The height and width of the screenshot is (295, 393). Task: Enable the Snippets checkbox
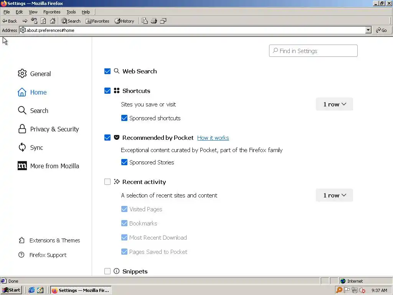pyautogui.click(x=107, y=271)
